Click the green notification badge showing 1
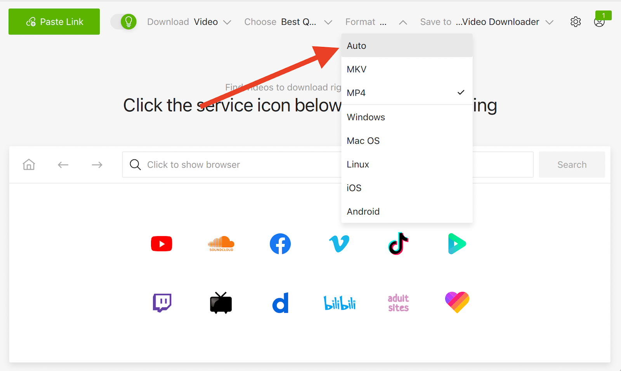 [x=604, y=16]
